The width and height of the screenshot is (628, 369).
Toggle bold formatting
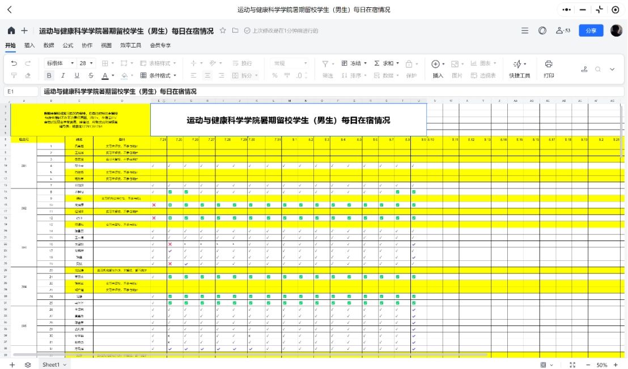(49, 75)
